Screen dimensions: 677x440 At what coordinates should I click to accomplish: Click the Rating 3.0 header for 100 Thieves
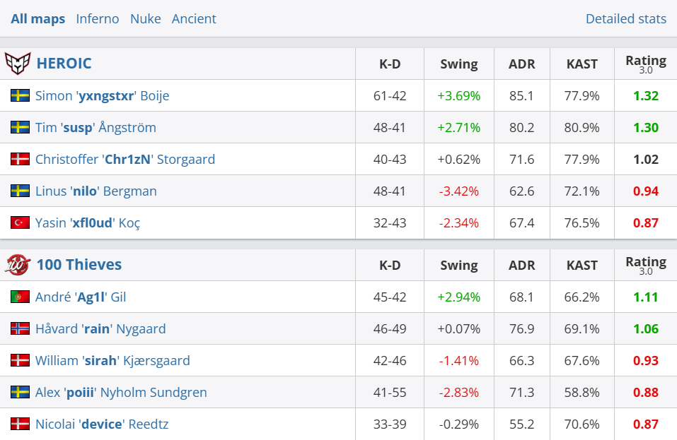coord(645,265)
